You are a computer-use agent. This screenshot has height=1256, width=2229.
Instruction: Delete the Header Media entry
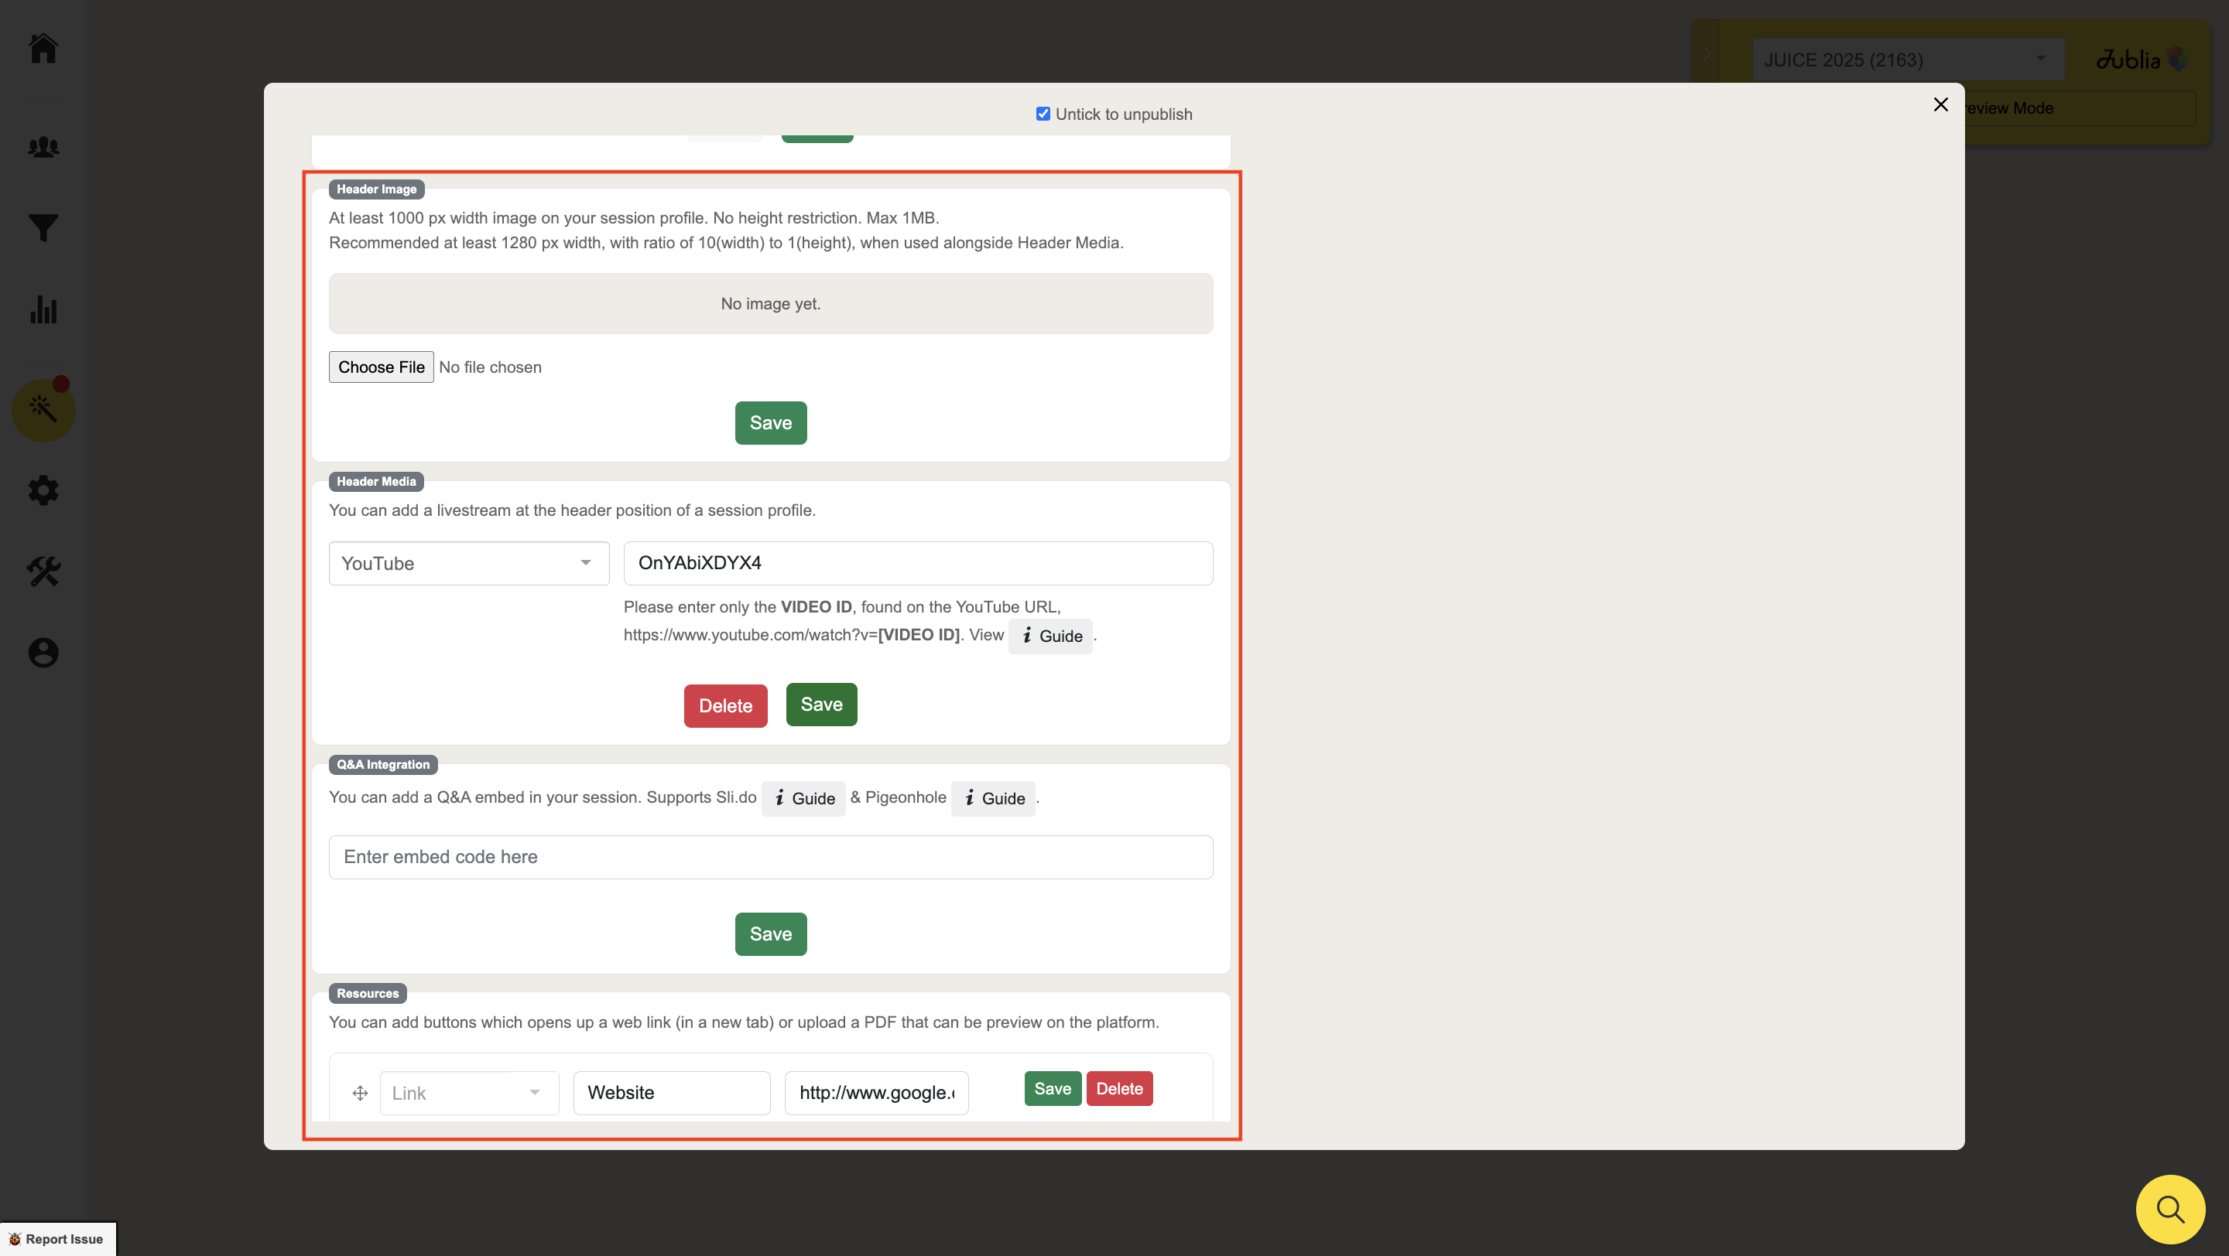click(x=725, y=706)
